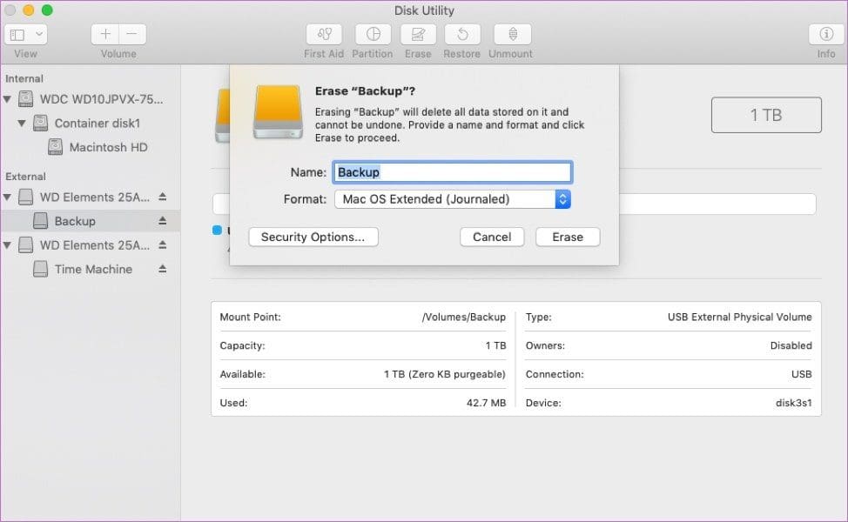
Task: Click the USB External Physical Volume text
Action: tap(739, 318)
